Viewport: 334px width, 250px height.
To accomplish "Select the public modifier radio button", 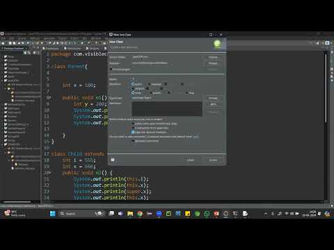I will click(x=133, y=84).
